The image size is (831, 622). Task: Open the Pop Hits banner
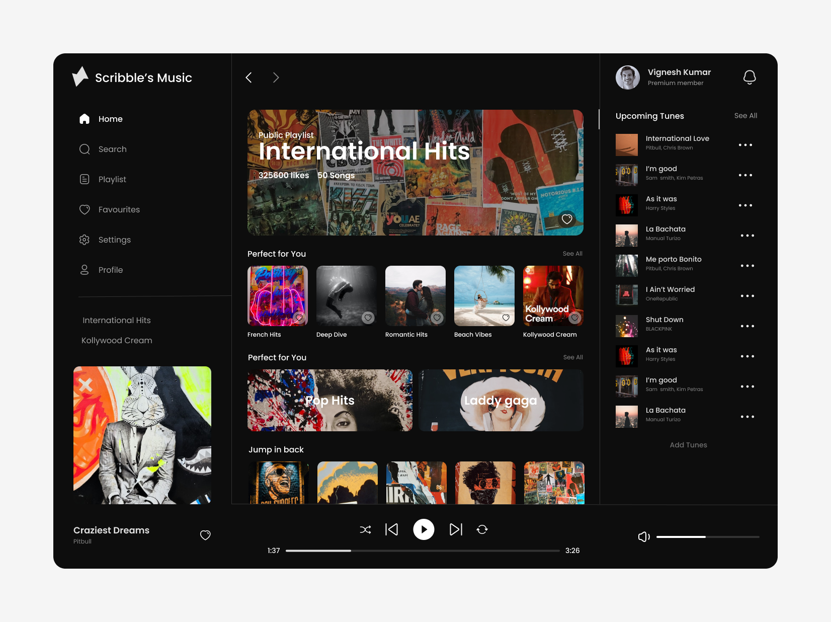click(x=330, y=401)
